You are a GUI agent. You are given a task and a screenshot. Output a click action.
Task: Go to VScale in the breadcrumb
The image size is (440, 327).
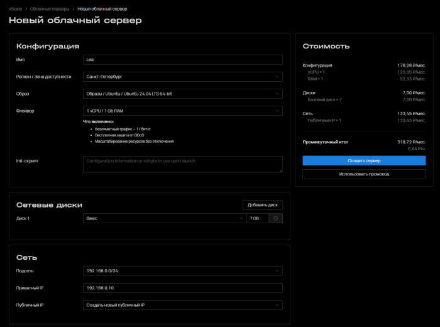click(15, 9)
